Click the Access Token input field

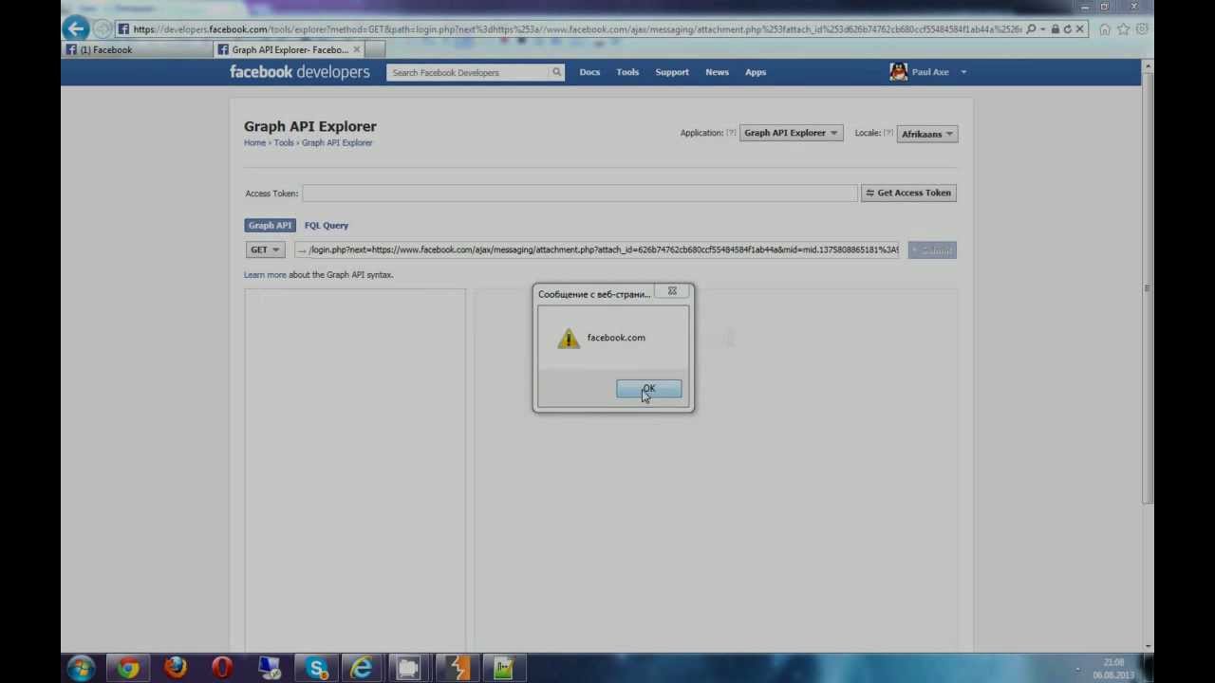[x=580, y=194]
